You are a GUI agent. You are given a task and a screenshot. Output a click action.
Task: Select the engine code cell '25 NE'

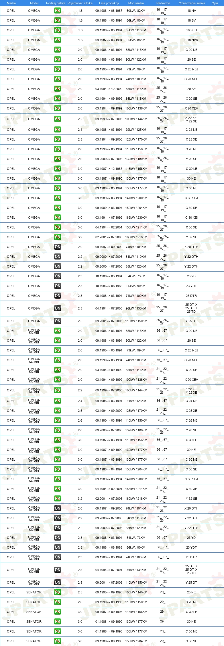191,592
